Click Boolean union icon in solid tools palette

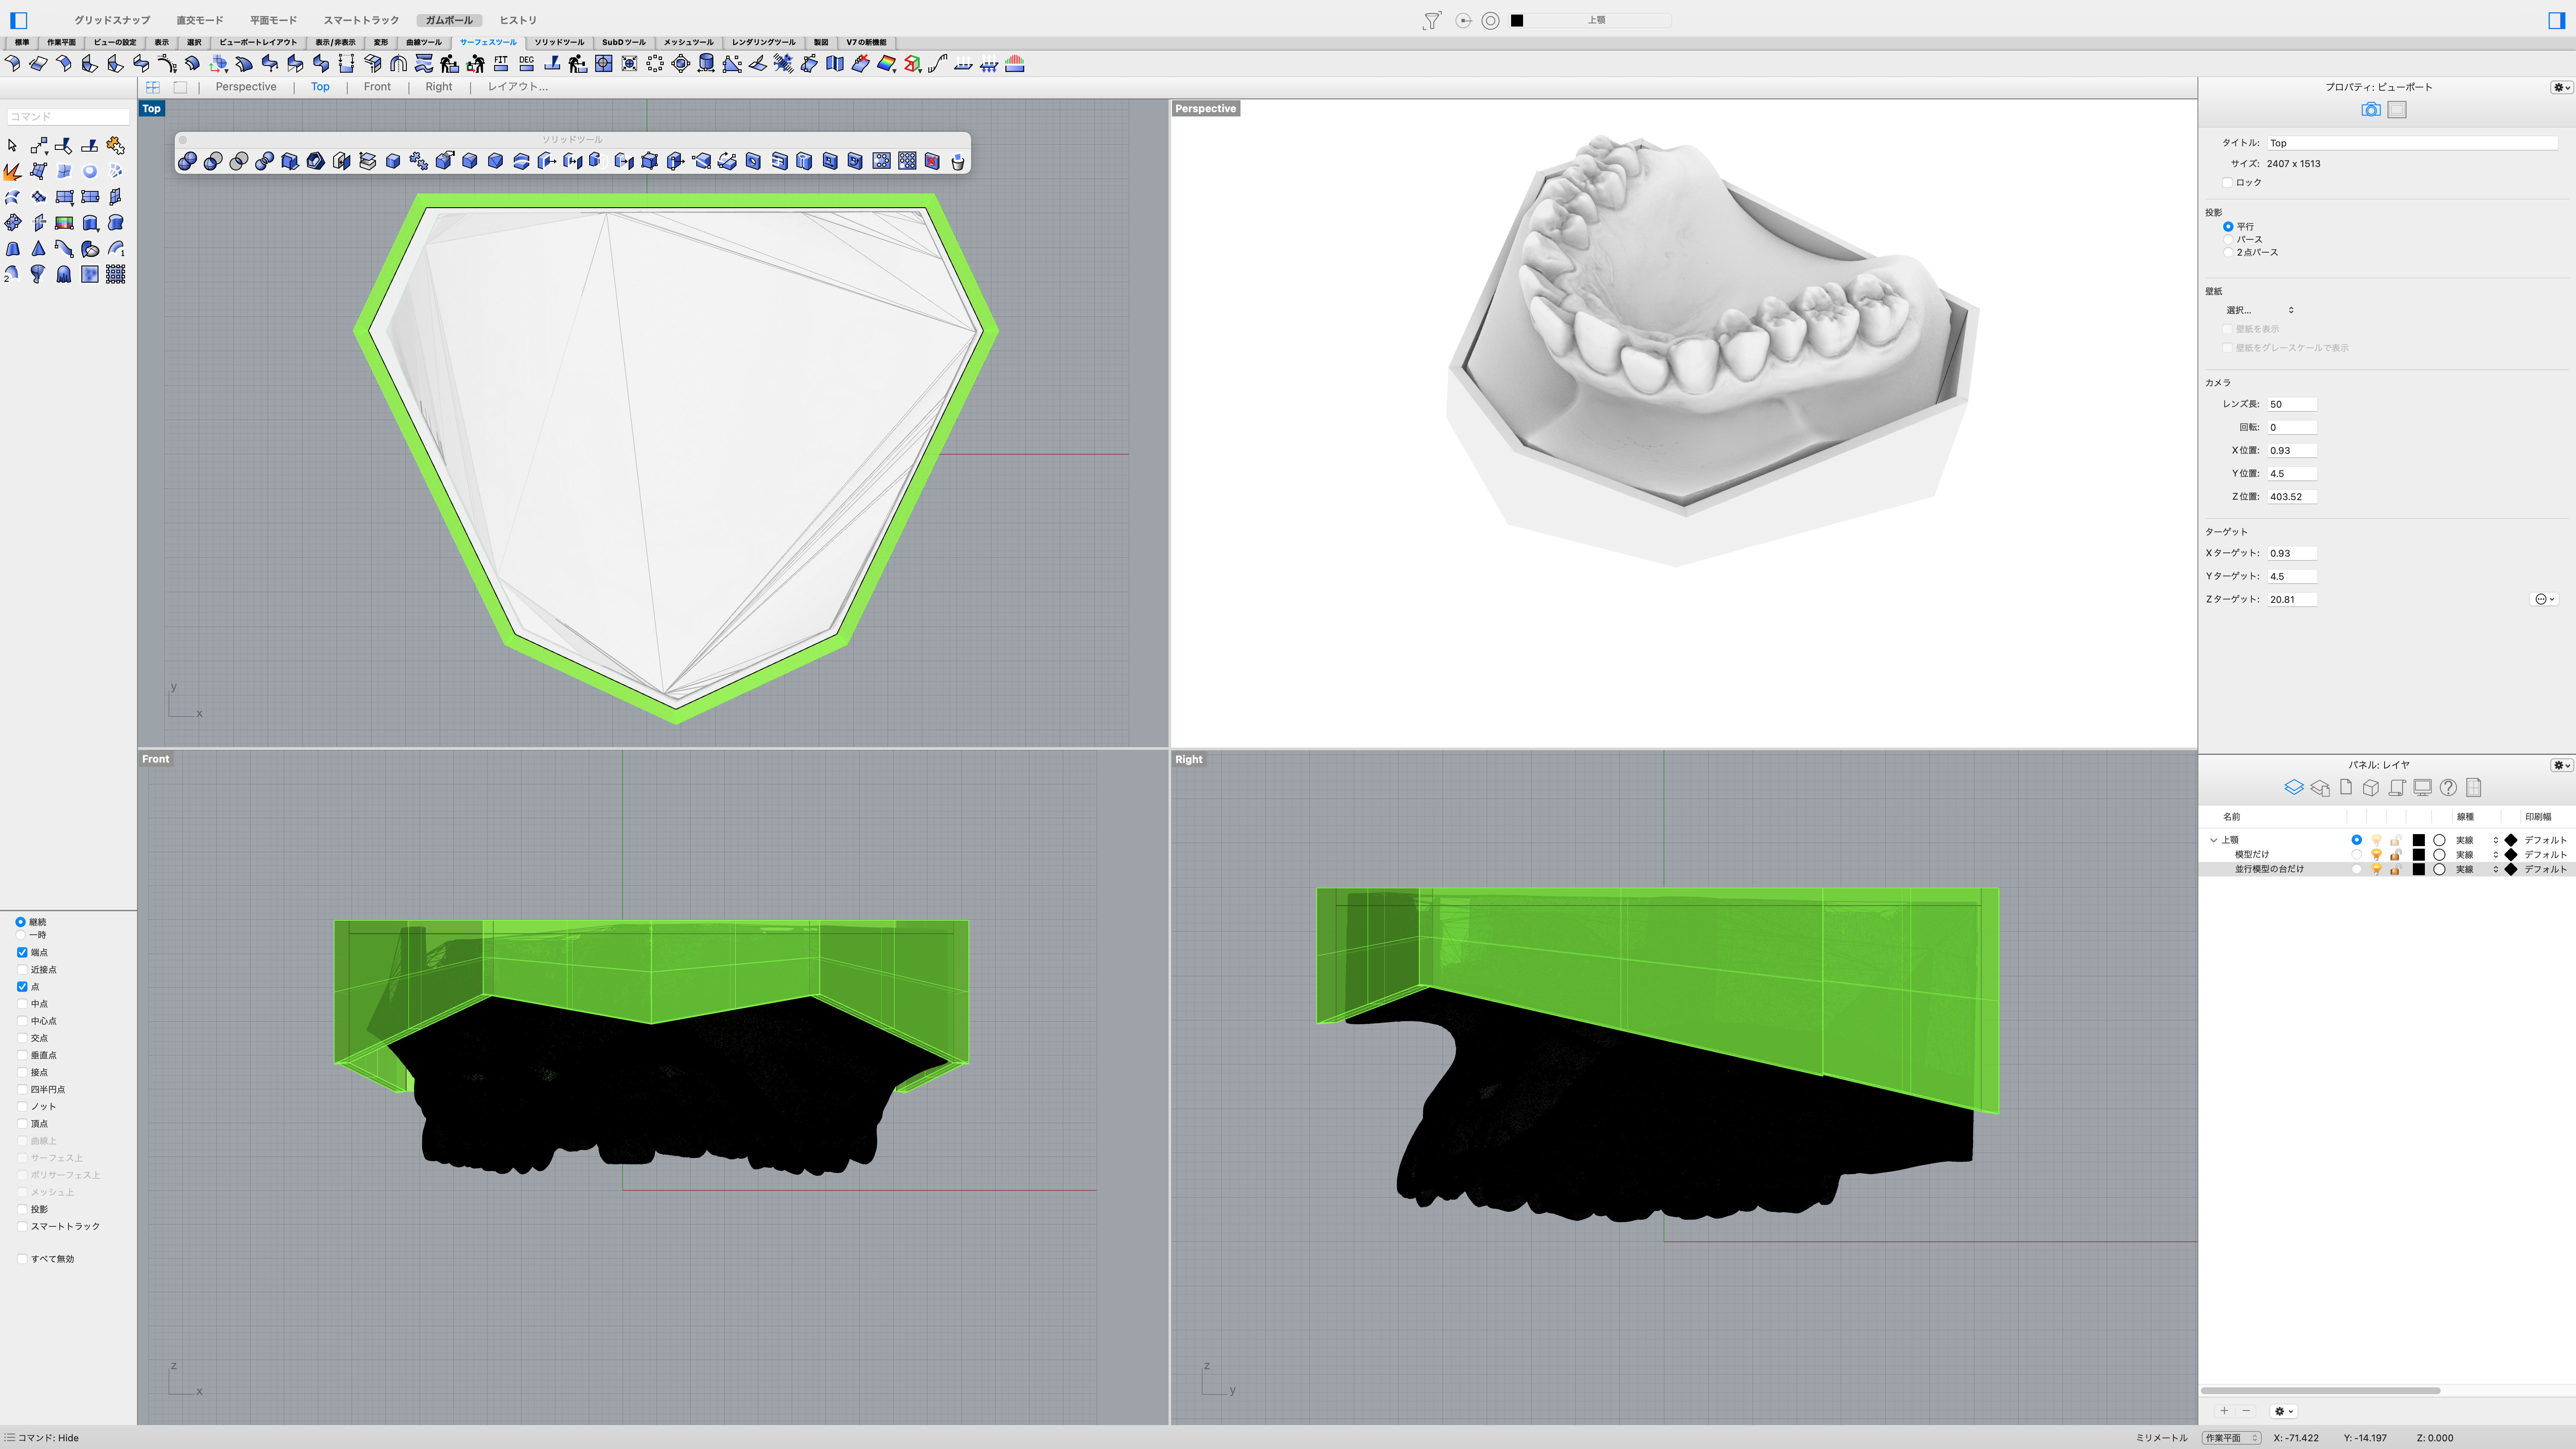187,161
